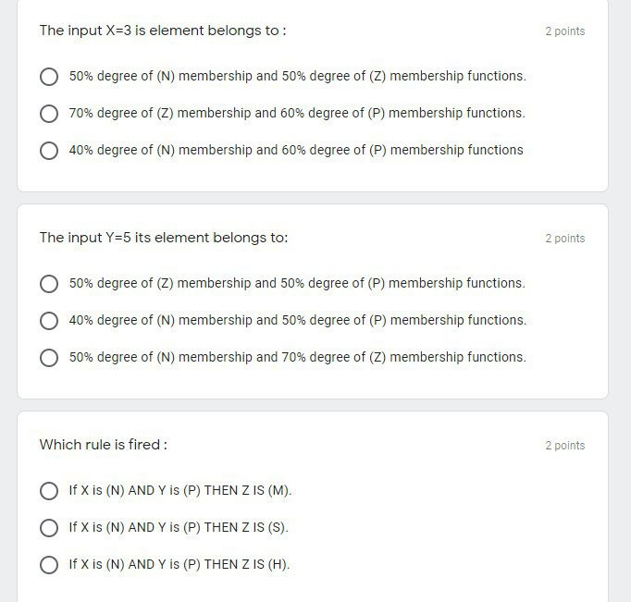This screenshot has height=602, width=631.
Task: Click '2 points' label on X=3 question
Action: tap(565, 31)
